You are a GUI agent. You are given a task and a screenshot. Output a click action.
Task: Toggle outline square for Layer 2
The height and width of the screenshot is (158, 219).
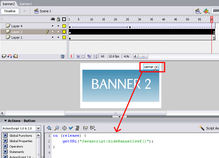click(x=64, y=32)
